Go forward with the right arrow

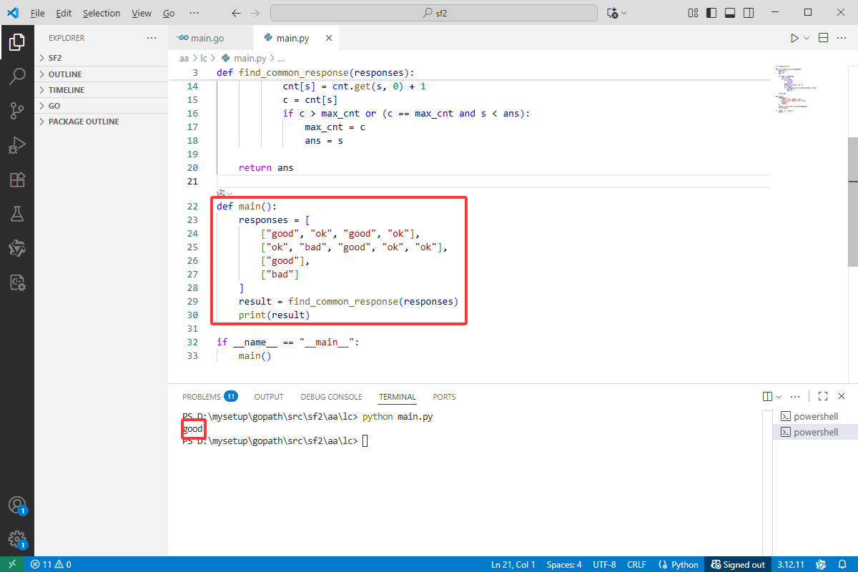255,13
